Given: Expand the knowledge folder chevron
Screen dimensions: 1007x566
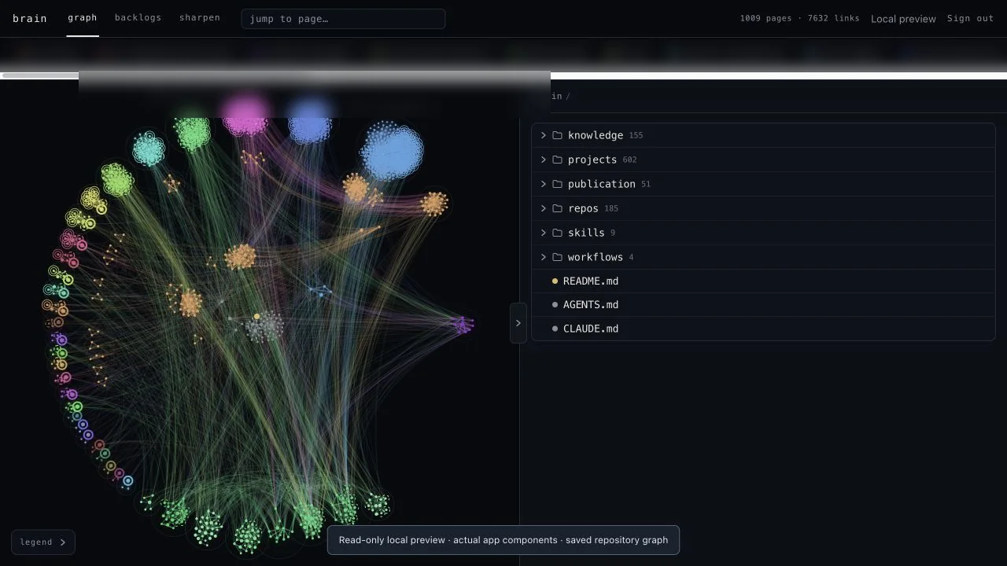Looking at the screenshot, I should tap(543, 135).
